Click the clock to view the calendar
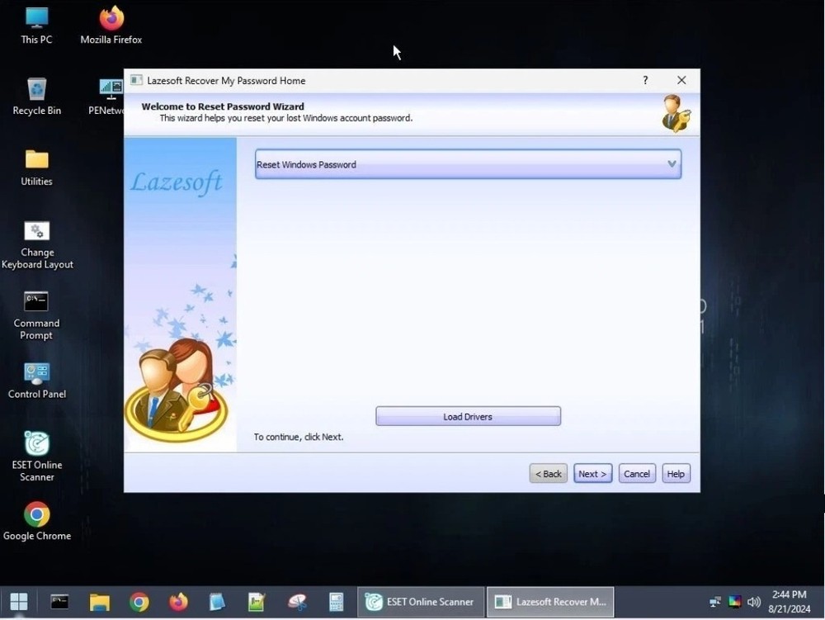The width and height of the screenshot is (825, 620). [788, 599]
